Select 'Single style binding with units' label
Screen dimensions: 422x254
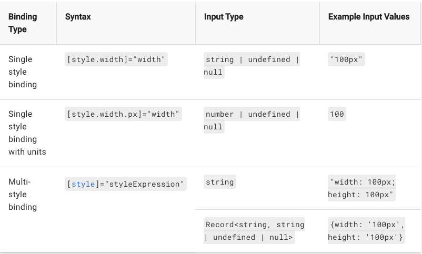point(27,133)
